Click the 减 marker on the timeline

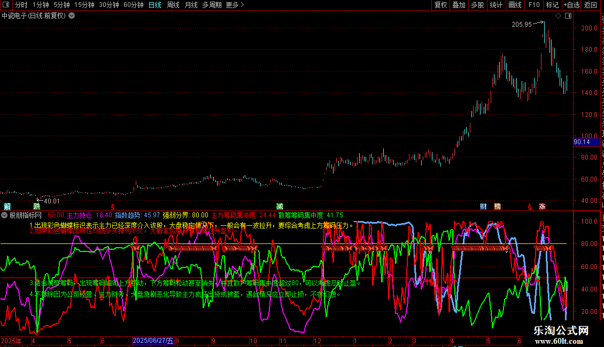pyautogui.click(x=280, y=207)
